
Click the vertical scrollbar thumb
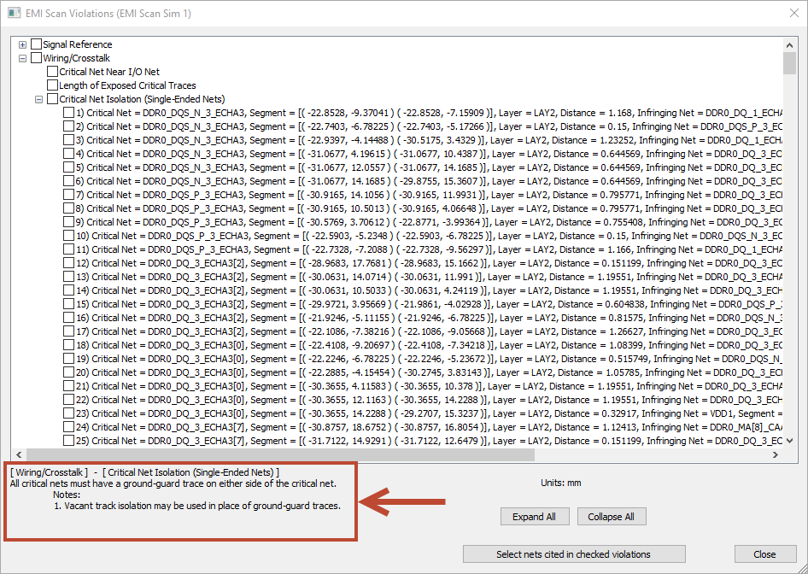pyautogui.click(x=789, y=63)
